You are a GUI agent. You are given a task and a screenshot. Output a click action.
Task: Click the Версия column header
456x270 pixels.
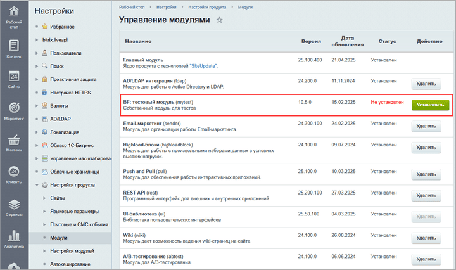click(x=311, y=41)
